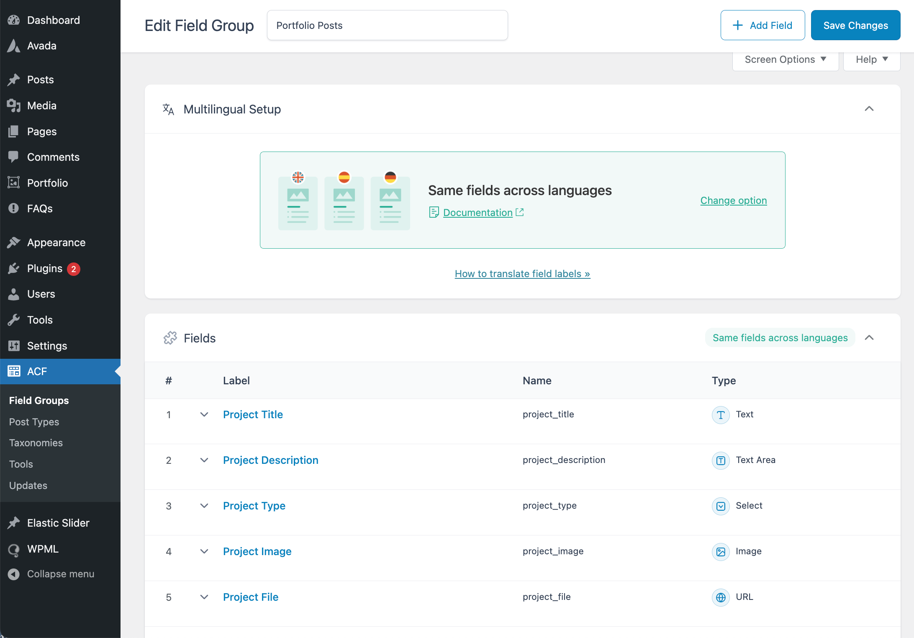Expand the Project Type field chevron
Viewport: 914px width, 638px height.
204,506
